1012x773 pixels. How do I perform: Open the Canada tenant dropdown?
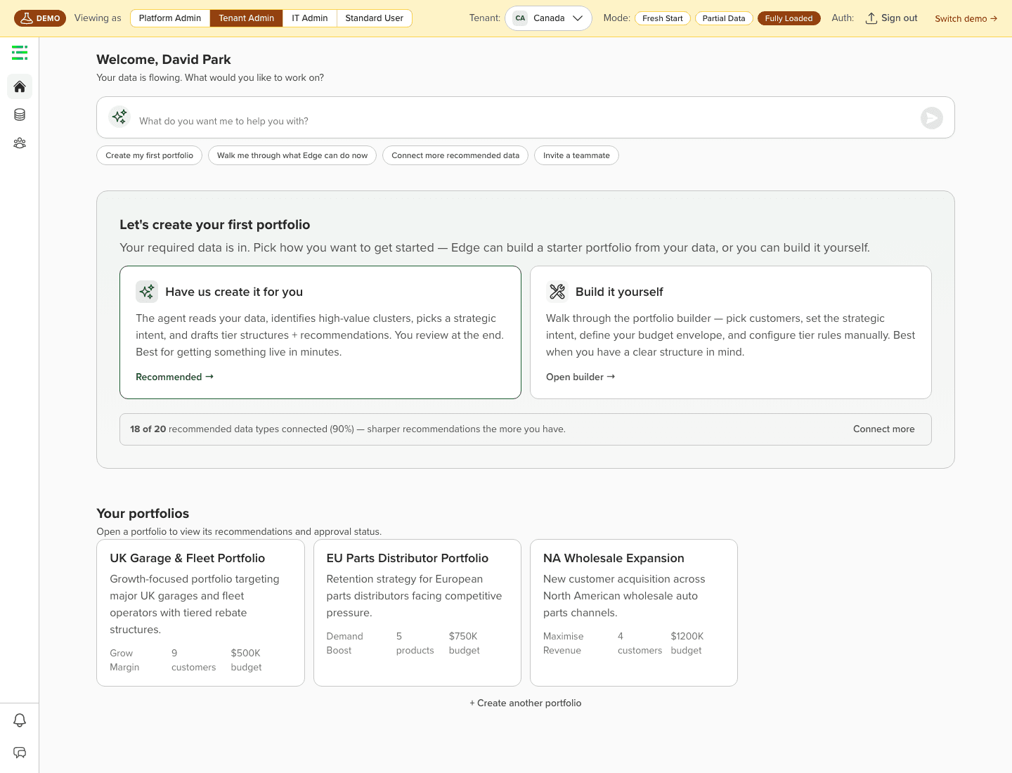pos(548,18)
